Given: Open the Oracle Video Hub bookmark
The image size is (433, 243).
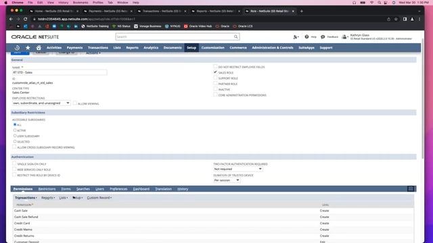Looking at the screenshot, I should (198, 26).
